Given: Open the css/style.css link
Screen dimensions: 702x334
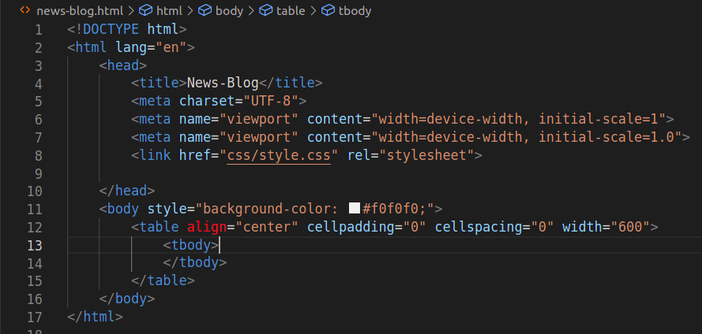Looking at the screenshot, I should coord(279,155).
